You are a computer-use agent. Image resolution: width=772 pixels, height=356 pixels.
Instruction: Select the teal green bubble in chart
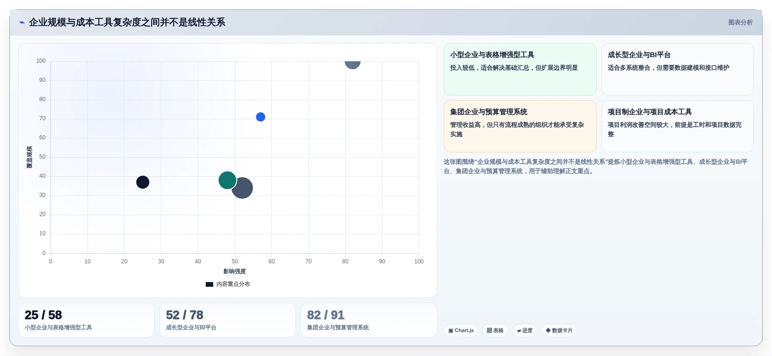pos(227,180)
